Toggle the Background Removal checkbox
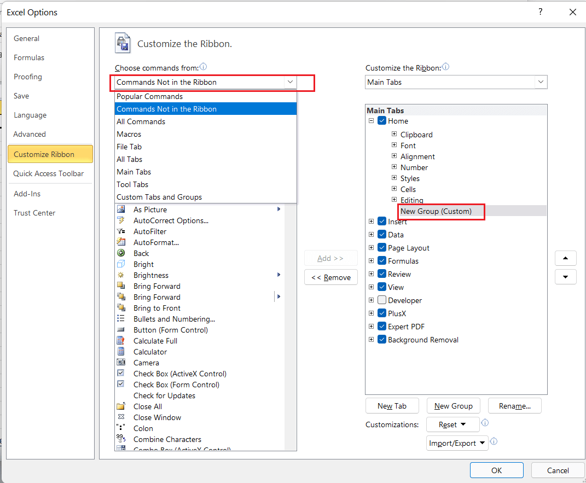Viewport: 586px width, 483px height. (x=382, y=340)
